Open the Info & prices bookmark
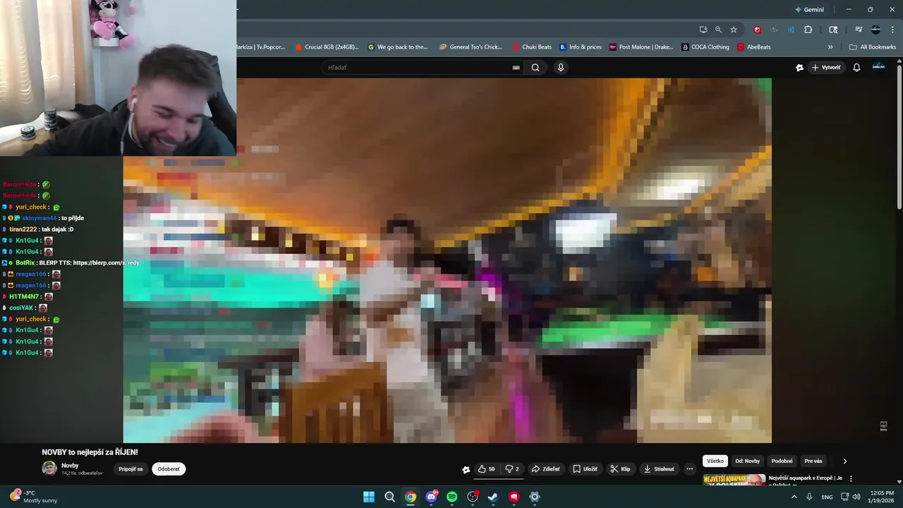This screenshot has height=508, width=903. click(581, 47)
